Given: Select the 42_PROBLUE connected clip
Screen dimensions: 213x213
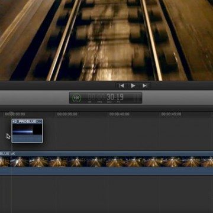Looking at the screenshot, I should click(x=27, y=131).
